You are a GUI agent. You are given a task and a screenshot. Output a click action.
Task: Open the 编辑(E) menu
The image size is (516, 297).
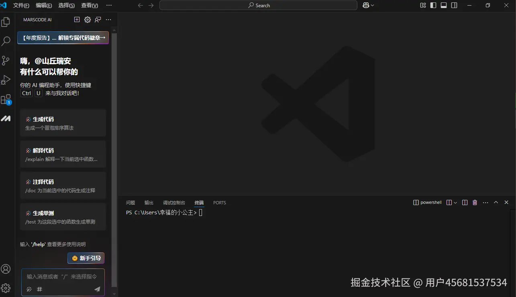click(x=44, y=5)
